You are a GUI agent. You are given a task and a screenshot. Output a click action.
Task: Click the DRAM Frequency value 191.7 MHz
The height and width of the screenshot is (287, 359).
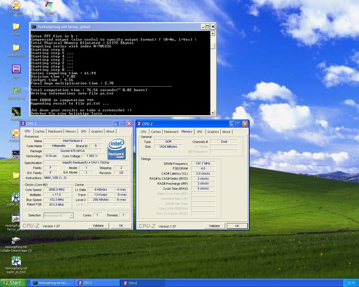(x=203, y=164)
